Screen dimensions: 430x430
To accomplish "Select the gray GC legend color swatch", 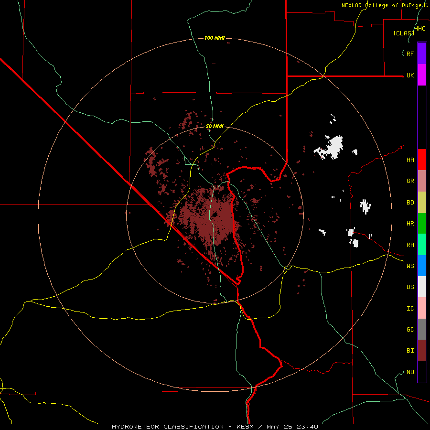I will click(422, 329).
